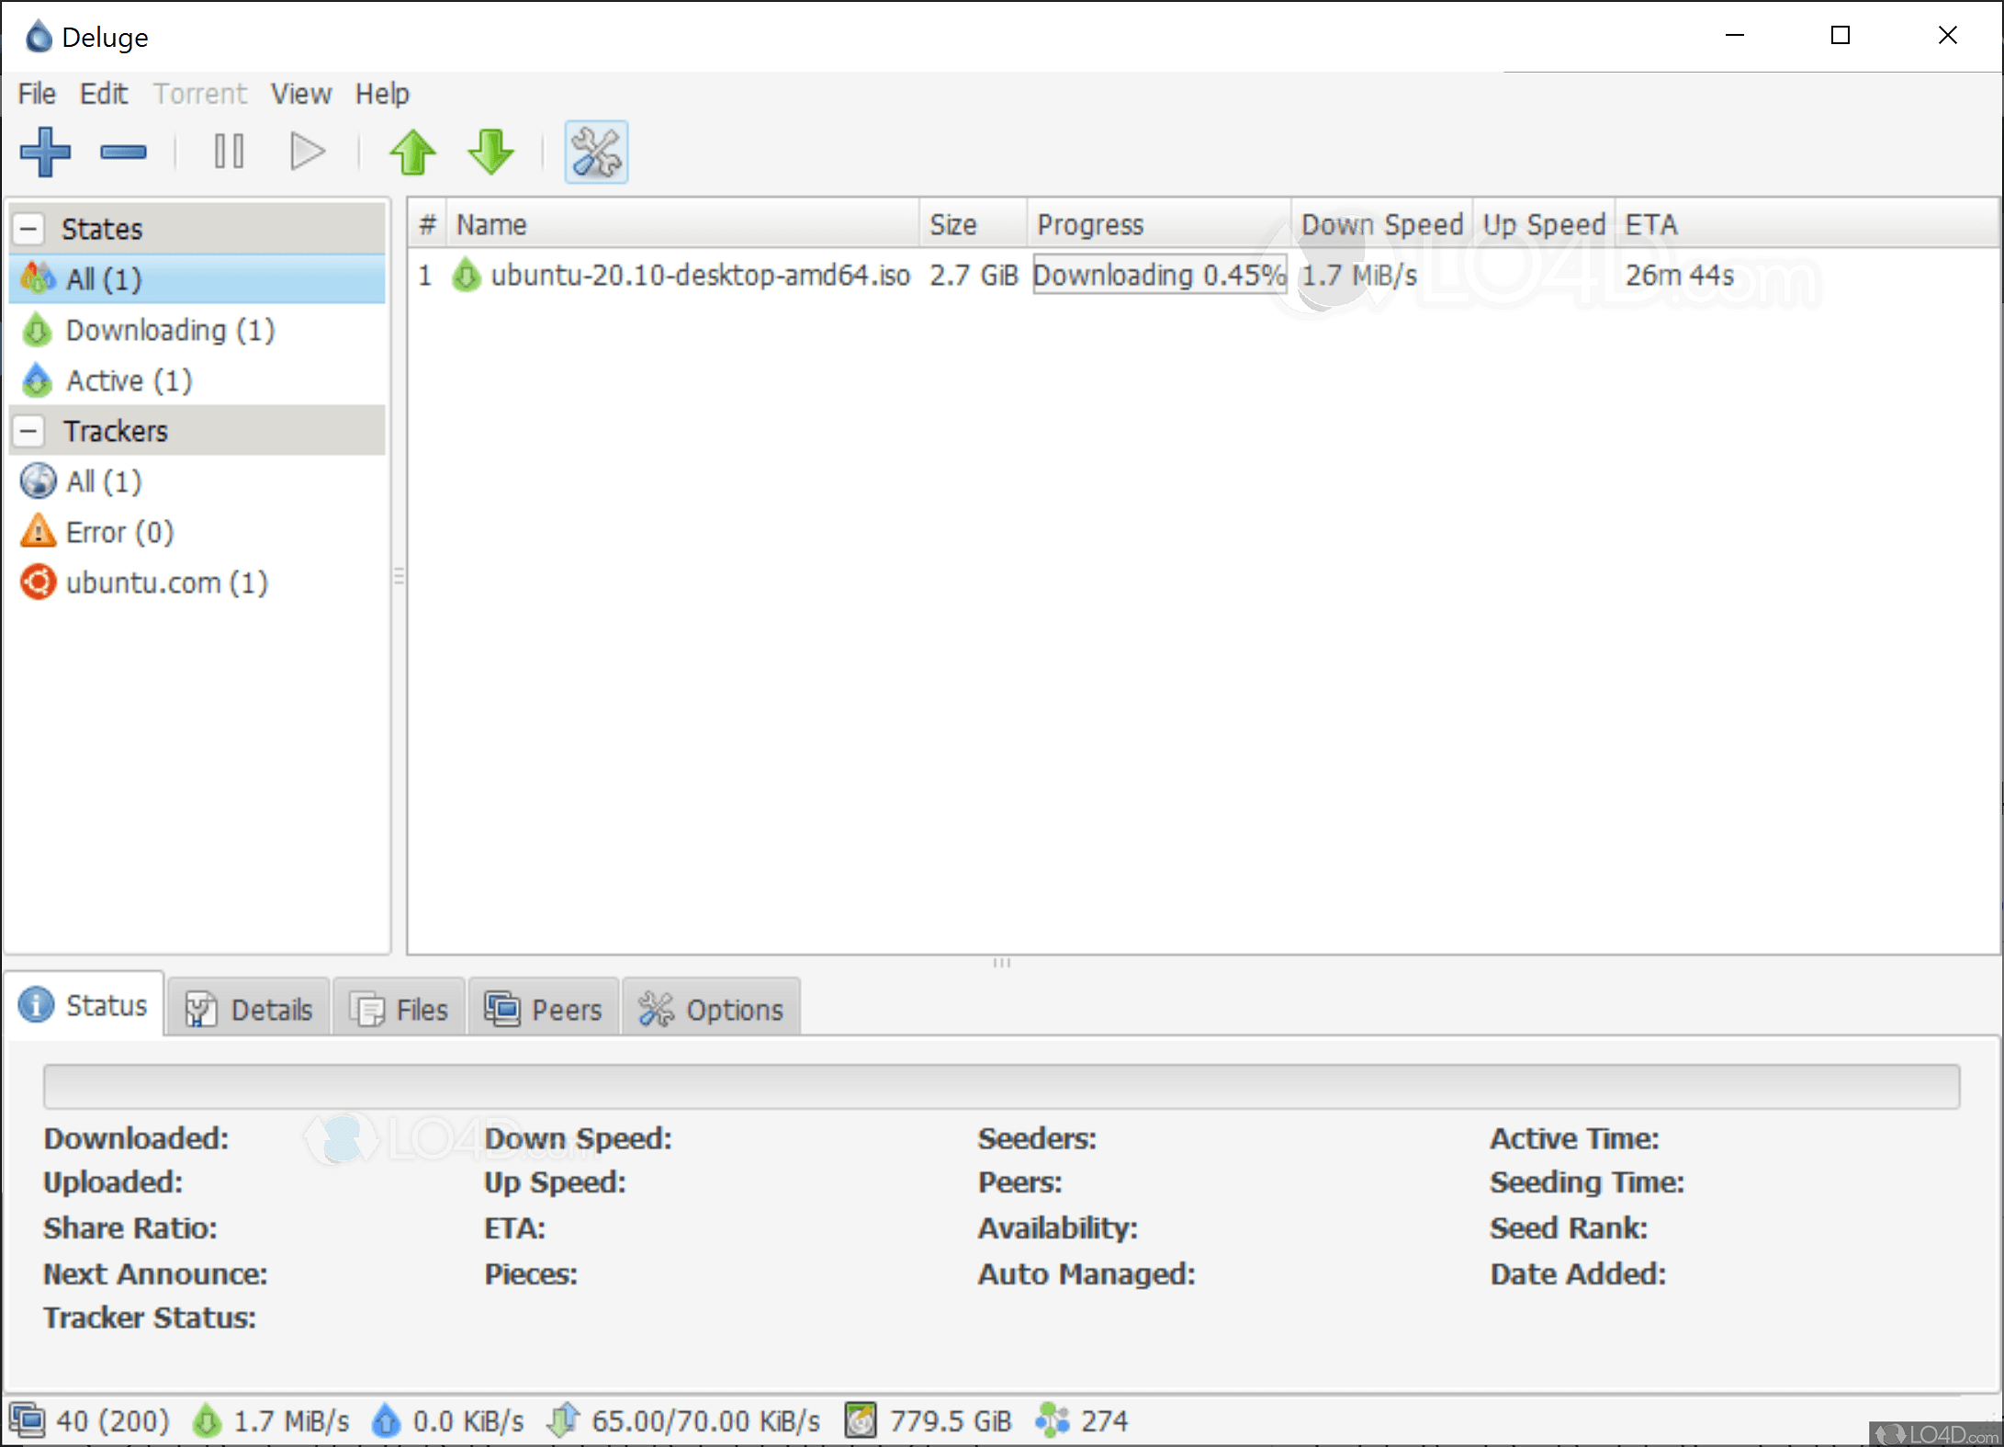Collapse the States section in sidebar

point(29,228)
